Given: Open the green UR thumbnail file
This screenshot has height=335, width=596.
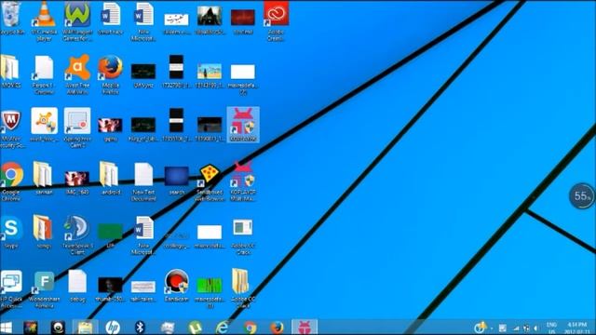Looking at the screenshot, I should 110,235.
